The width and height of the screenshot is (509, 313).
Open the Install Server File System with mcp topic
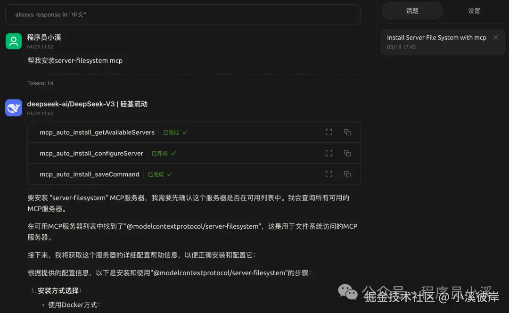(x=443, y=42)
